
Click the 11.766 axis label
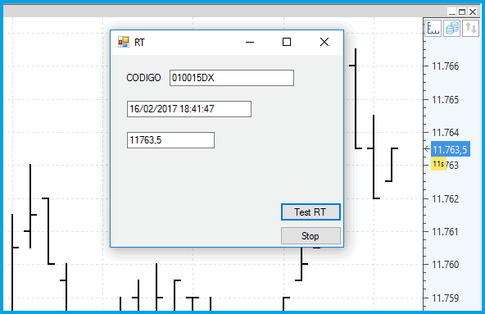click(445, 66)
